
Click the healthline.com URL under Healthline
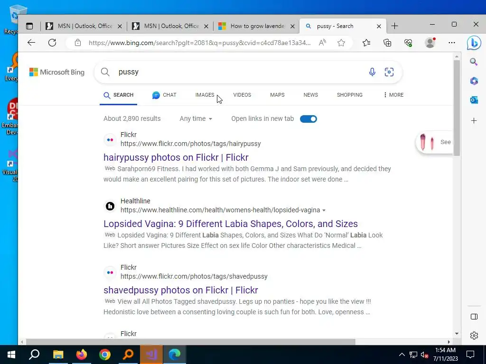click(x=220, y=210)
